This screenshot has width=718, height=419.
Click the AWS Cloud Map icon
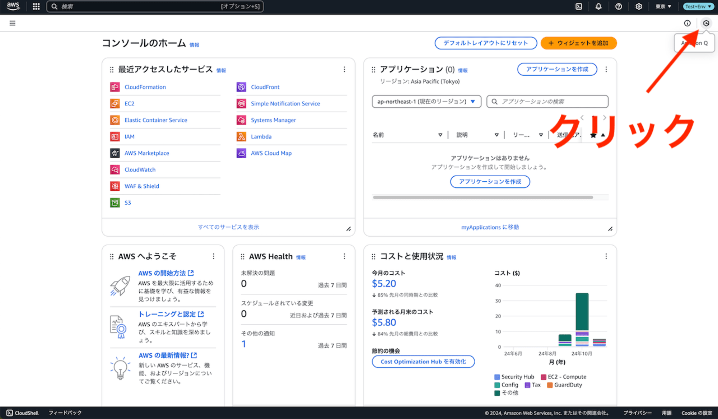(x=241, y=153)
